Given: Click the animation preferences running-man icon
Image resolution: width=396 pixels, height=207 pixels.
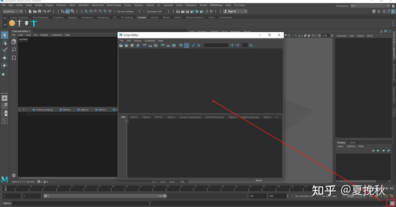Looking at the screenshot, I should click(x=392, y=196).
